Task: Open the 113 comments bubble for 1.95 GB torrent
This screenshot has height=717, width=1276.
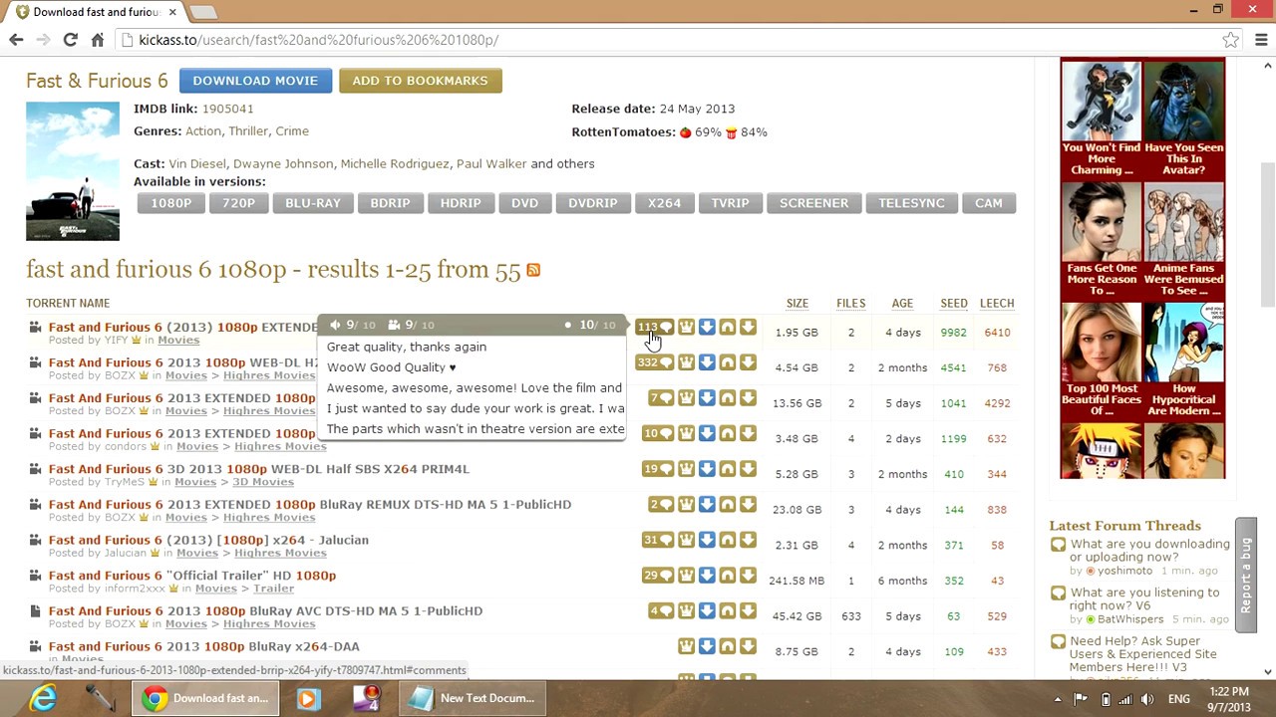Action: (x=655, y=327)
